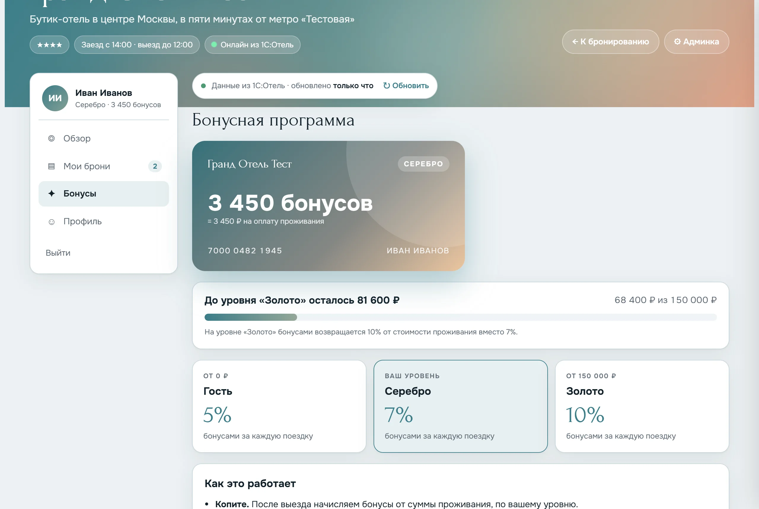
Task: Open the Админка button
Action: 696,42
